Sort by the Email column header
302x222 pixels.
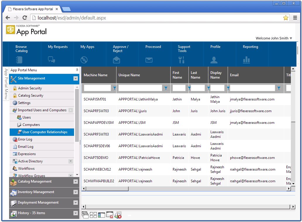point(234,75)
